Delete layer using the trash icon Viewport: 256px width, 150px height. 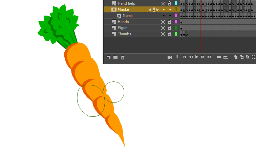[x=123, y=57]
